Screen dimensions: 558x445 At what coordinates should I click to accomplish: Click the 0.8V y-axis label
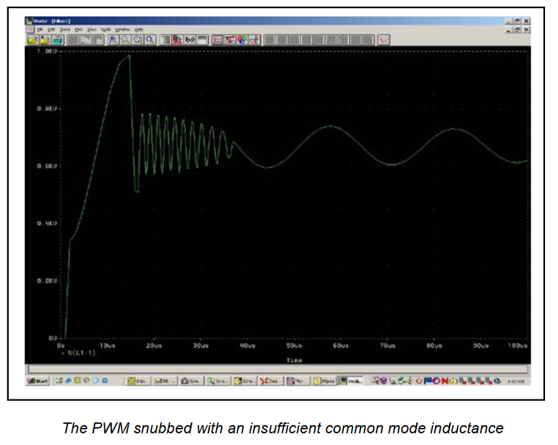click(x=47, y=108)
